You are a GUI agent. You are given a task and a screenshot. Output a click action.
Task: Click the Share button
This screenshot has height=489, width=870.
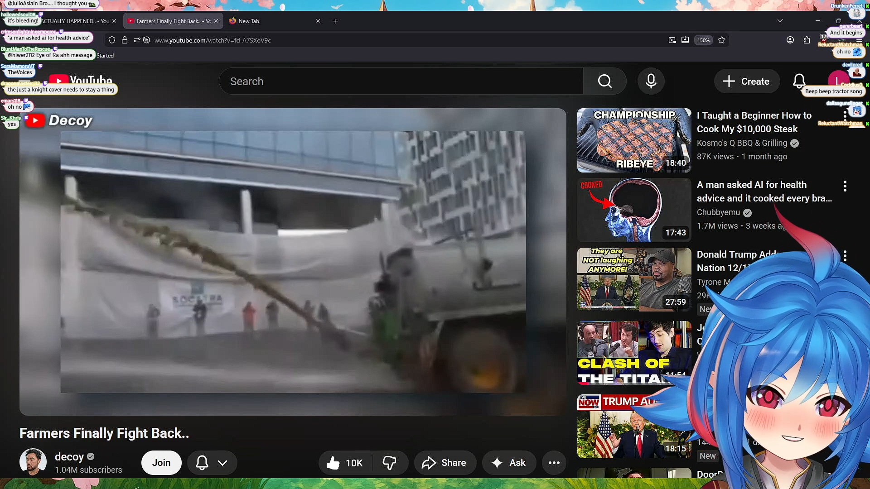tap(444, 463)
